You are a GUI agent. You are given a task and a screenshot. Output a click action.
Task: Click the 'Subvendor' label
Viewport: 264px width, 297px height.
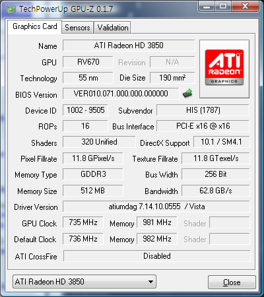(x=135, y=111)
